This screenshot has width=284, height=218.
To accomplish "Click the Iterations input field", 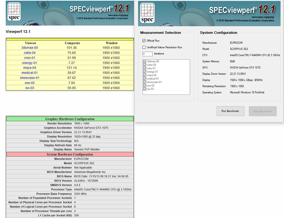I will pos(147,54).
